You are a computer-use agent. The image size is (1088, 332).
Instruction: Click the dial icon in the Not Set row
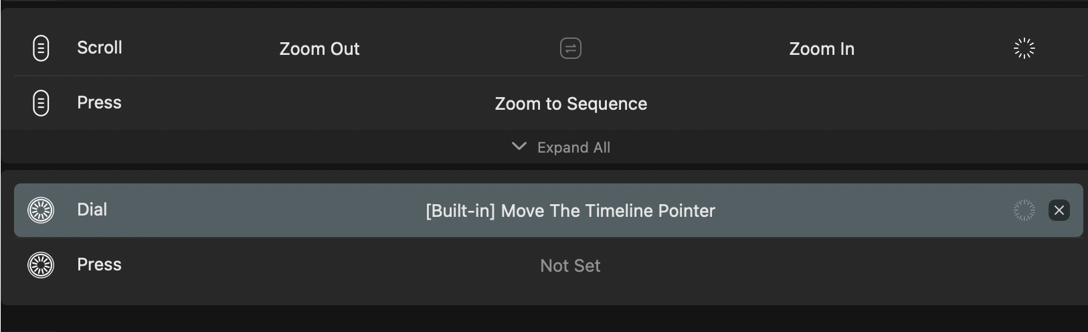coord(41,265)
